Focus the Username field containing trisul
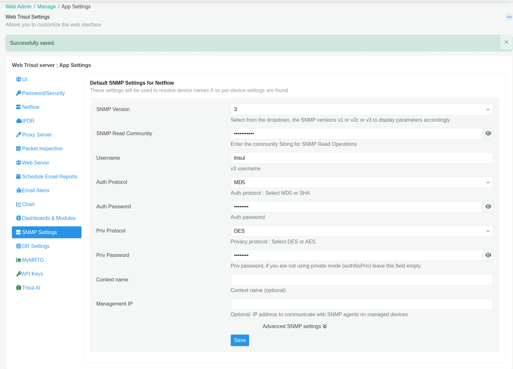Screen dimensions: 513x369 (362, 158)
